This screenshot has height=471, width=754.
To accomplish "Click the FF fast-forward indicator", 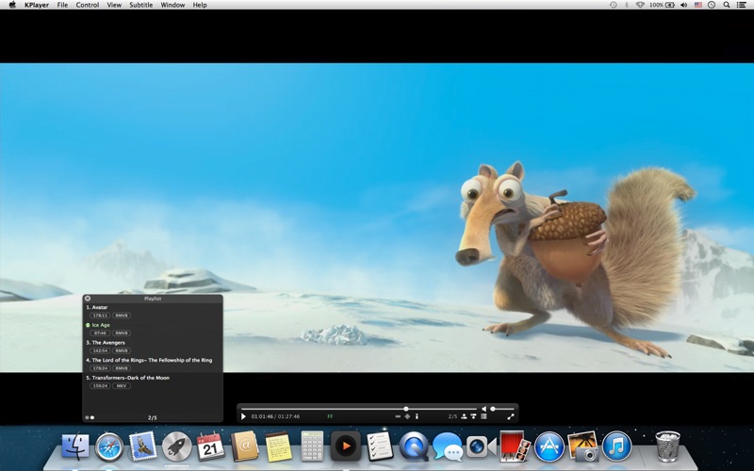I will point(330,416).
